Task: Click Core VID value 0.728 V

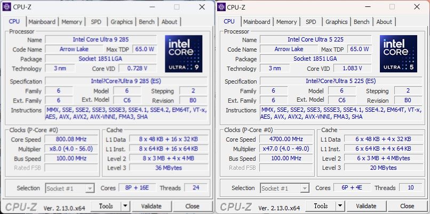Action: (138, 69)
